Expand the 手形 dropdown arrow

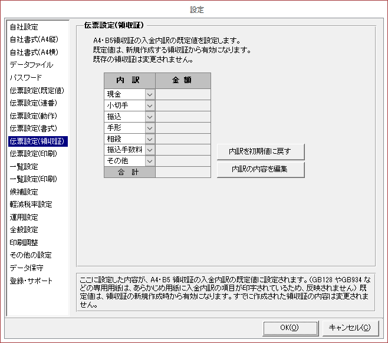pos(150,128)
